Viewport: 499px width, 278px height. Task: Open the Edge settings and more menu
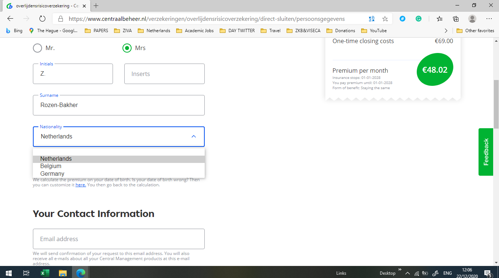pos(489,19)
